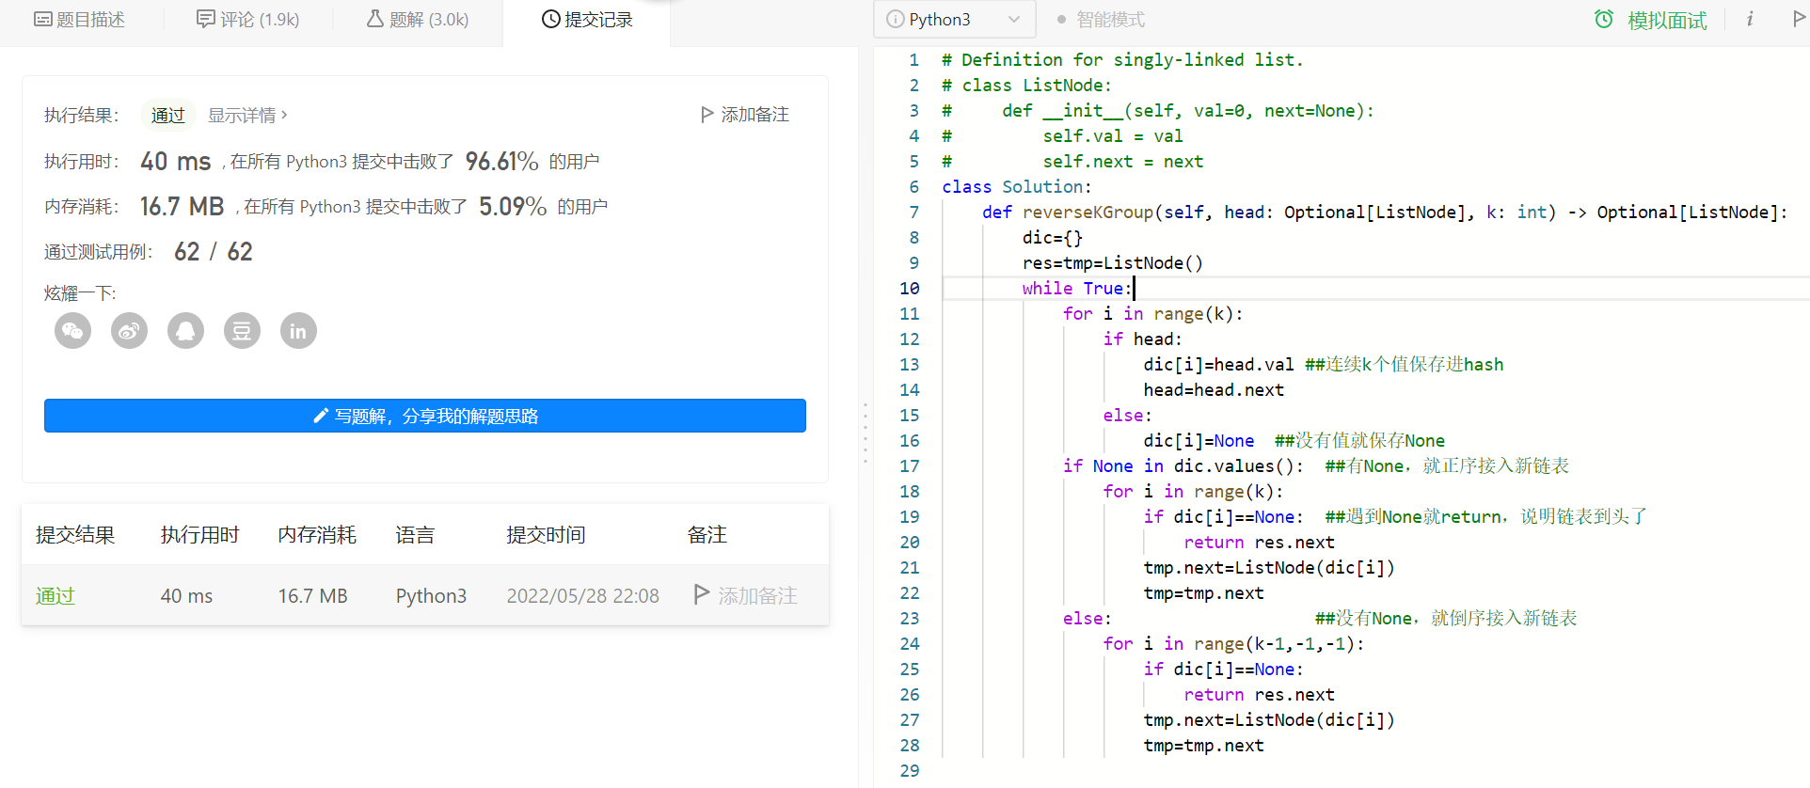Toggle 智能模式 smart mode
The image size is (1810, 788).
point(1101,20)
